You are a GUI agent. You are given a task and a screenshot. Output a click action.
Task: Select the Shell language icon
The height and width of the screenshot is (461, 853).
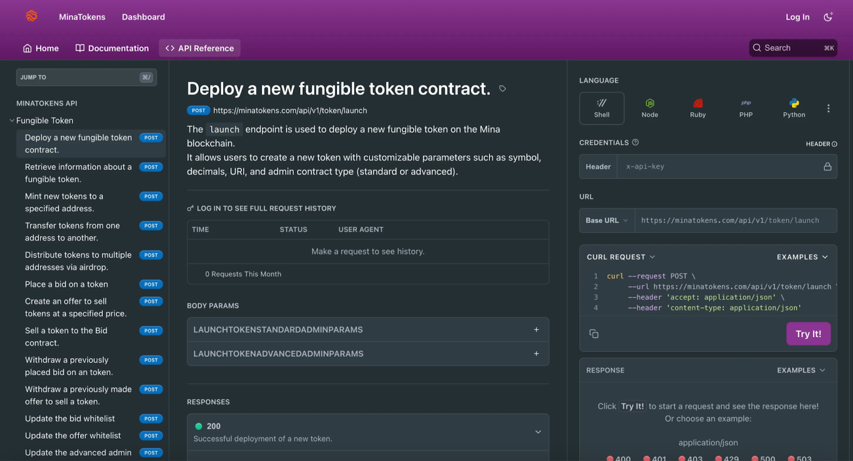pos(601,103)
